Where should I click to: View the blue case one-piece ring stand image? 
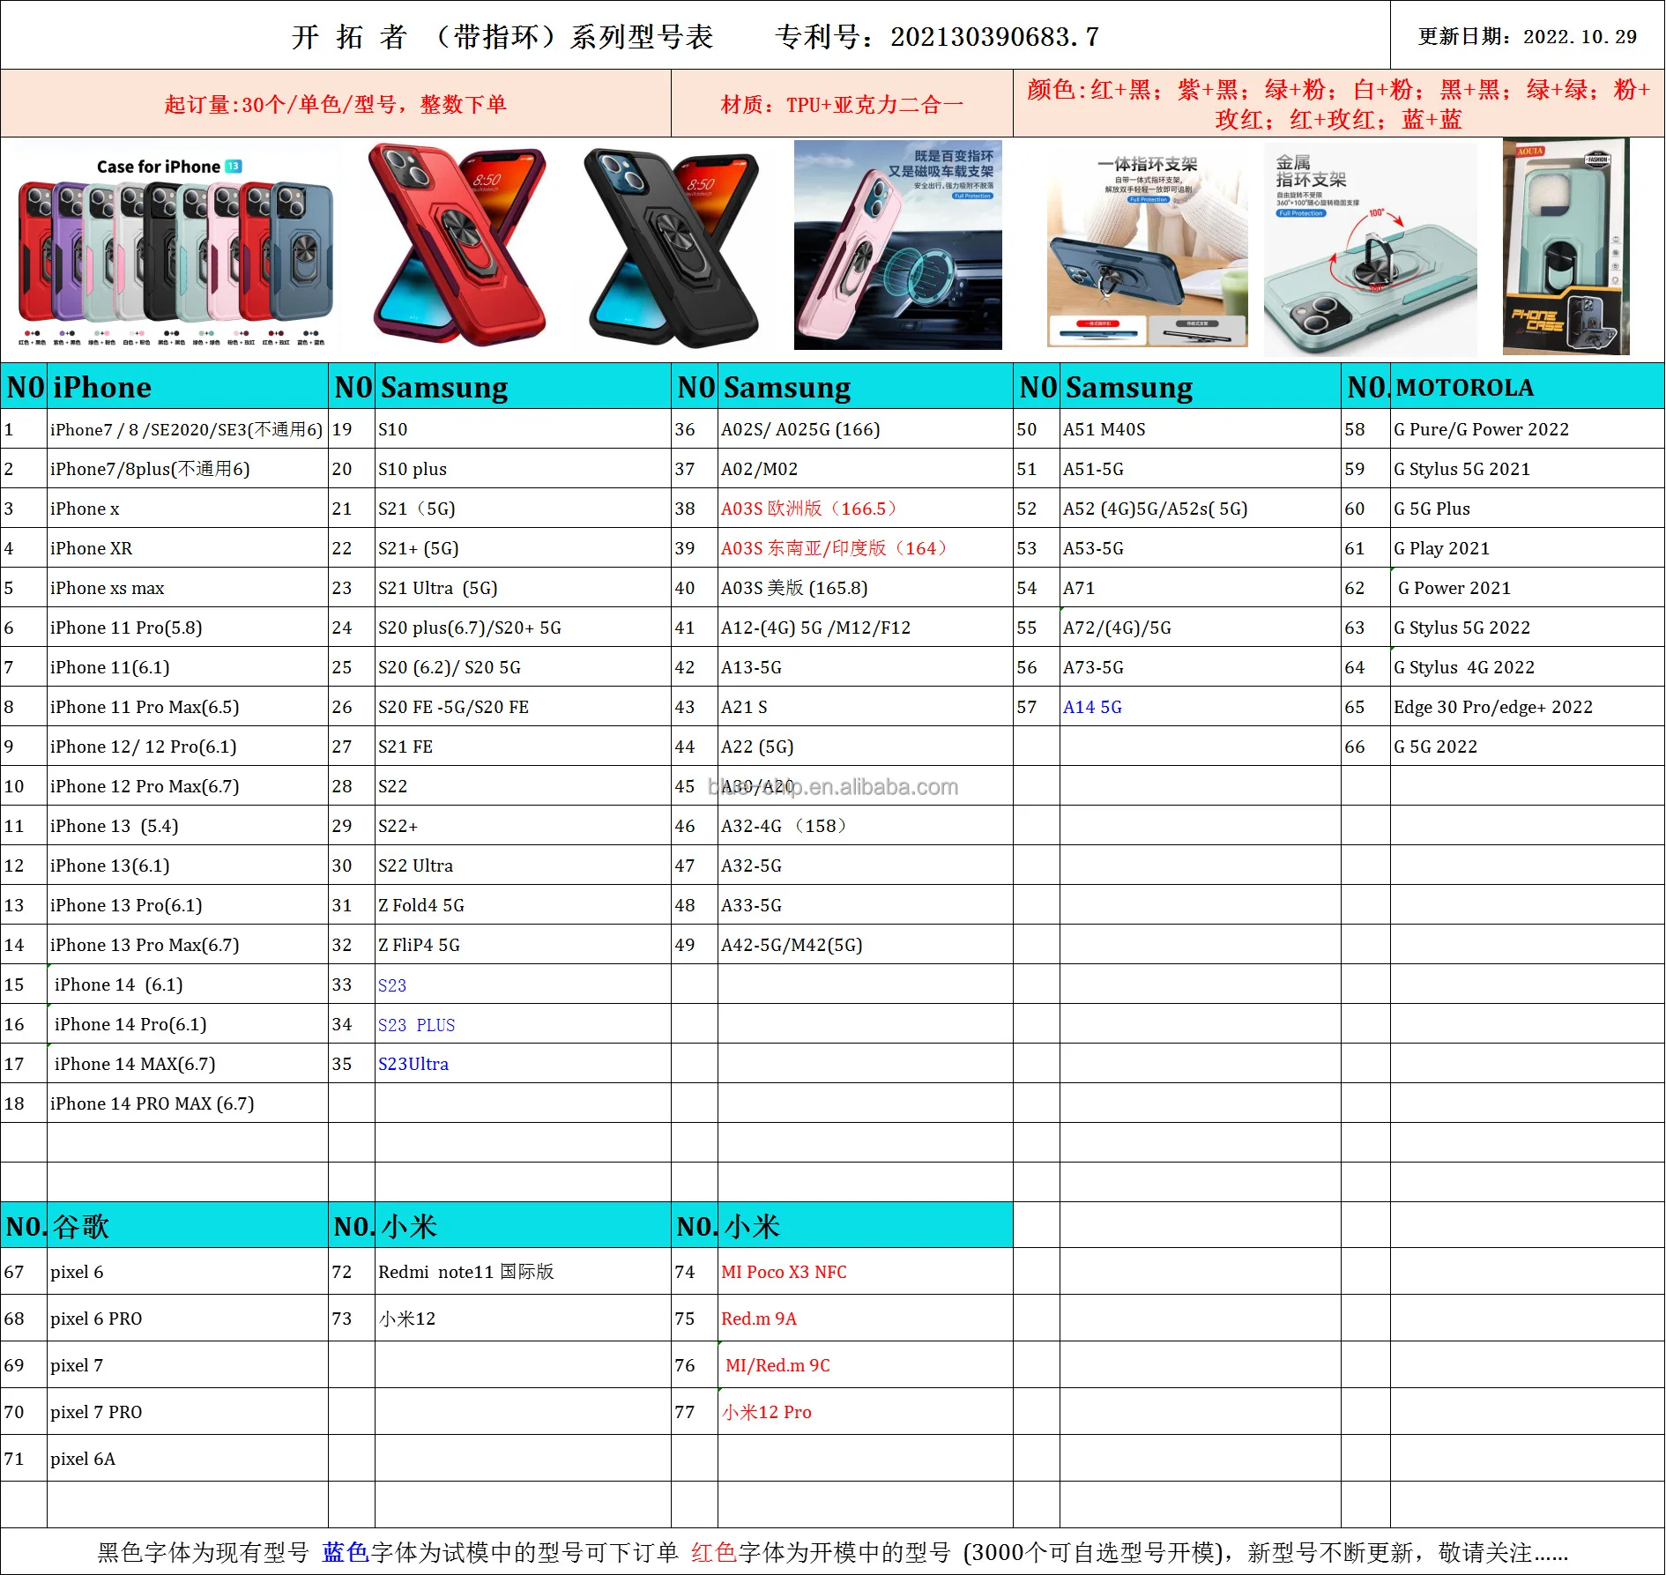click(x=1147, y=248)
